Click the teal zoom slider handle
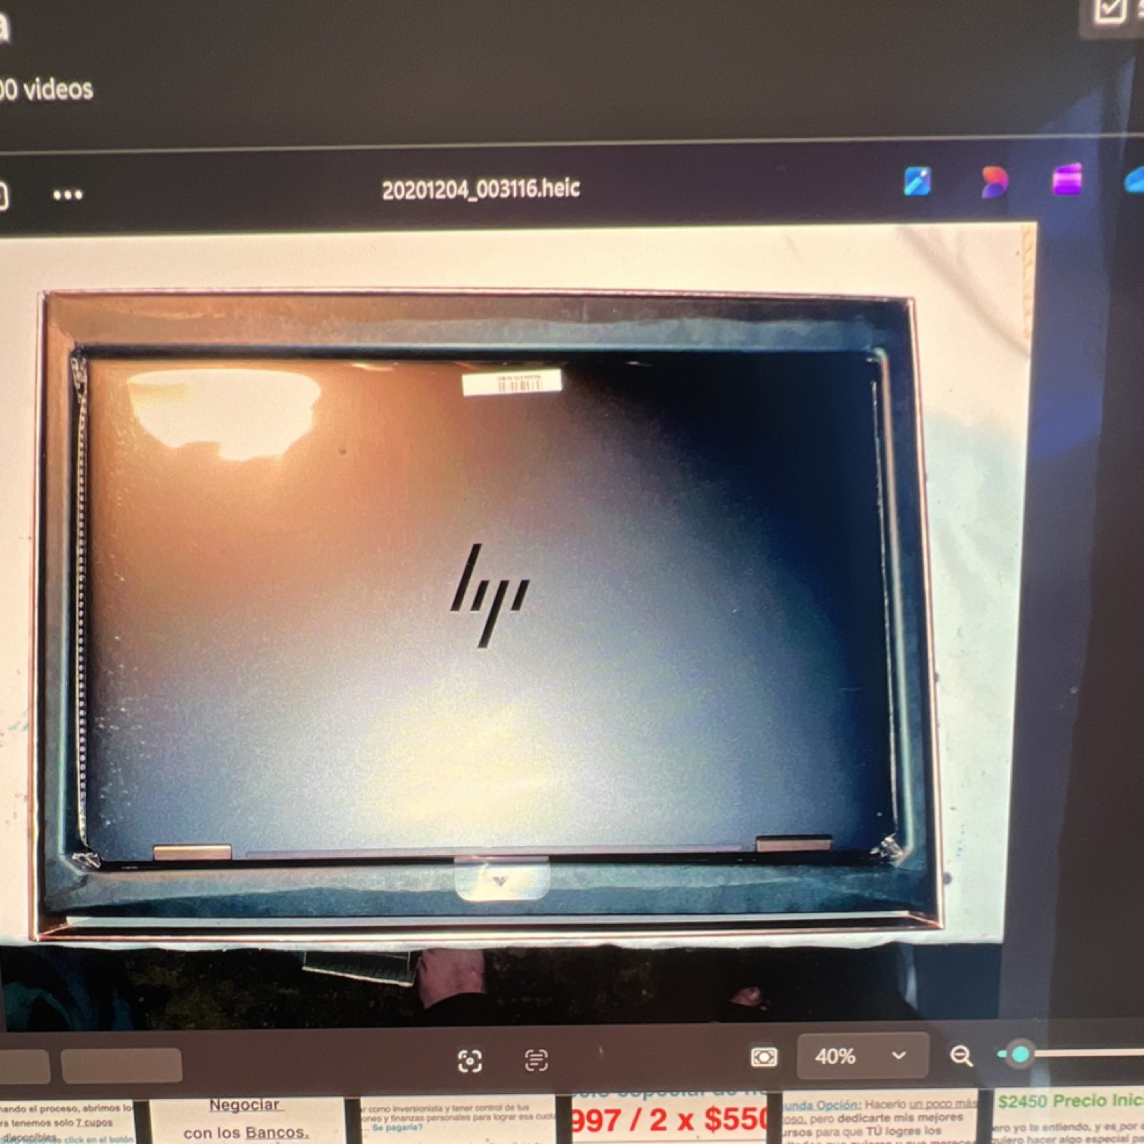 (x=1020, y=1053)
